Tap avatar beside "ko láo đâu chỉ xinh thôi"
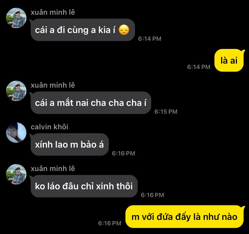Viewport: 249px width, 234px height. [16, 174]
